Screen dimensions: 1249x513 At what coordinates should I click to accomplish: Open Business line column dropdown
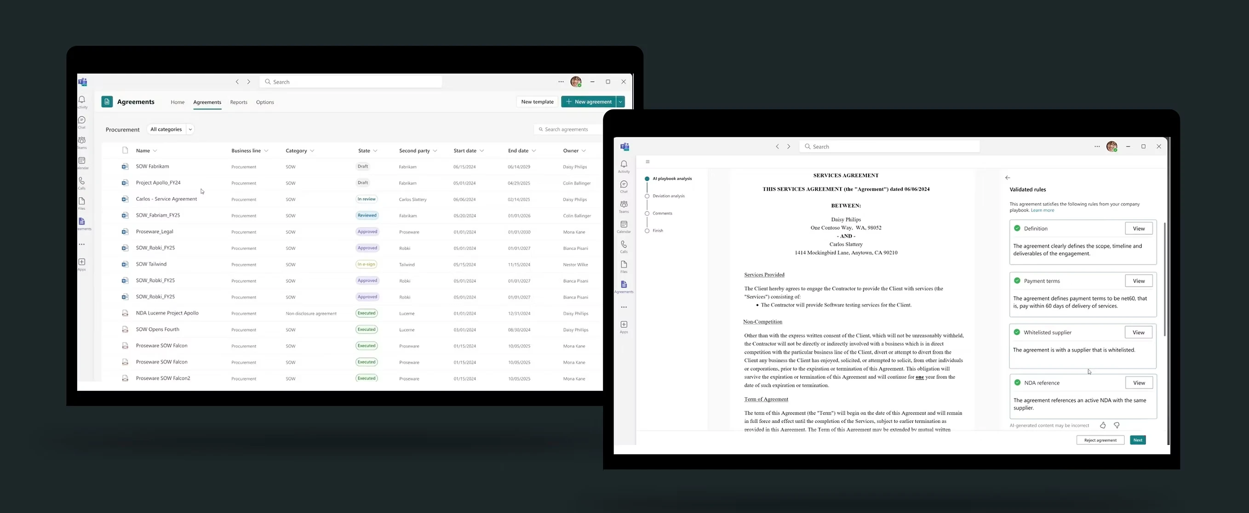click(x=266, y=151)
